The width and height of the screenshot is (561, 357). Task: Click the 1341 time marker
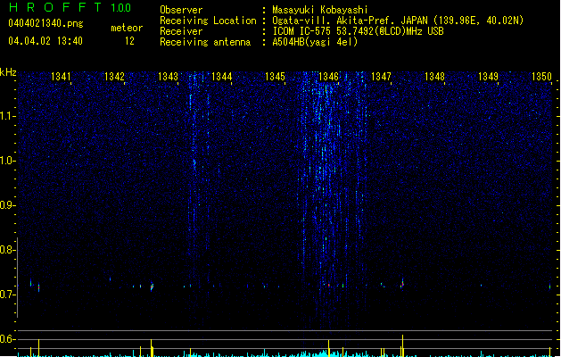point(62,77)
